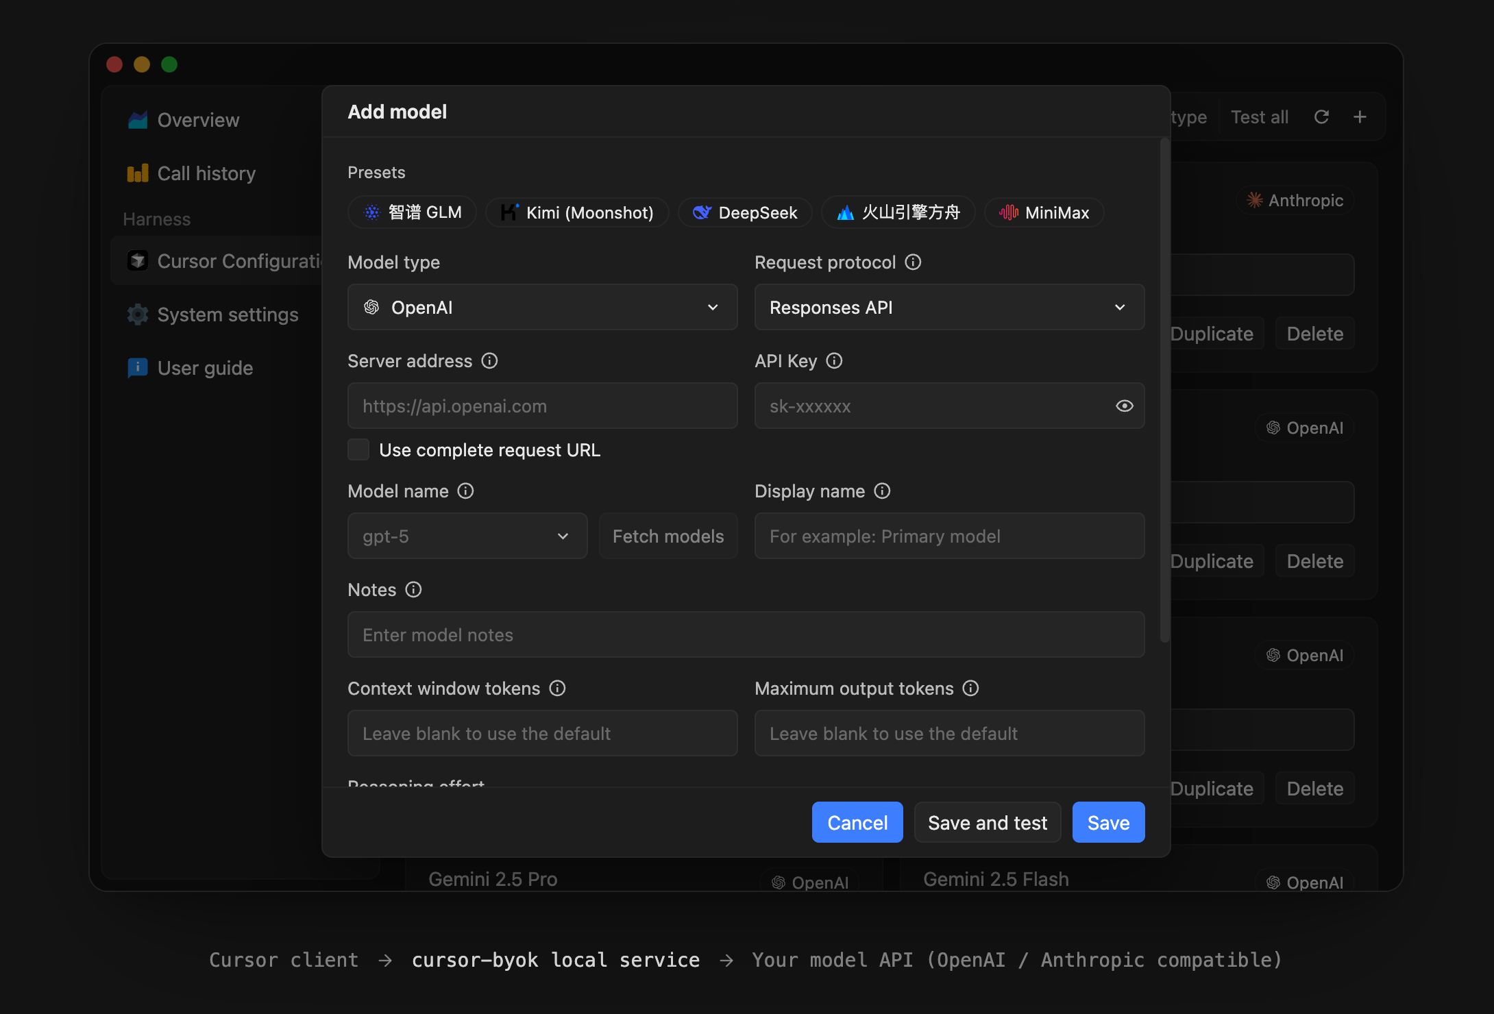Viewport: 1494px width, 1014px height.
Task: Click Fetch models button
Action: click(668, 536)
